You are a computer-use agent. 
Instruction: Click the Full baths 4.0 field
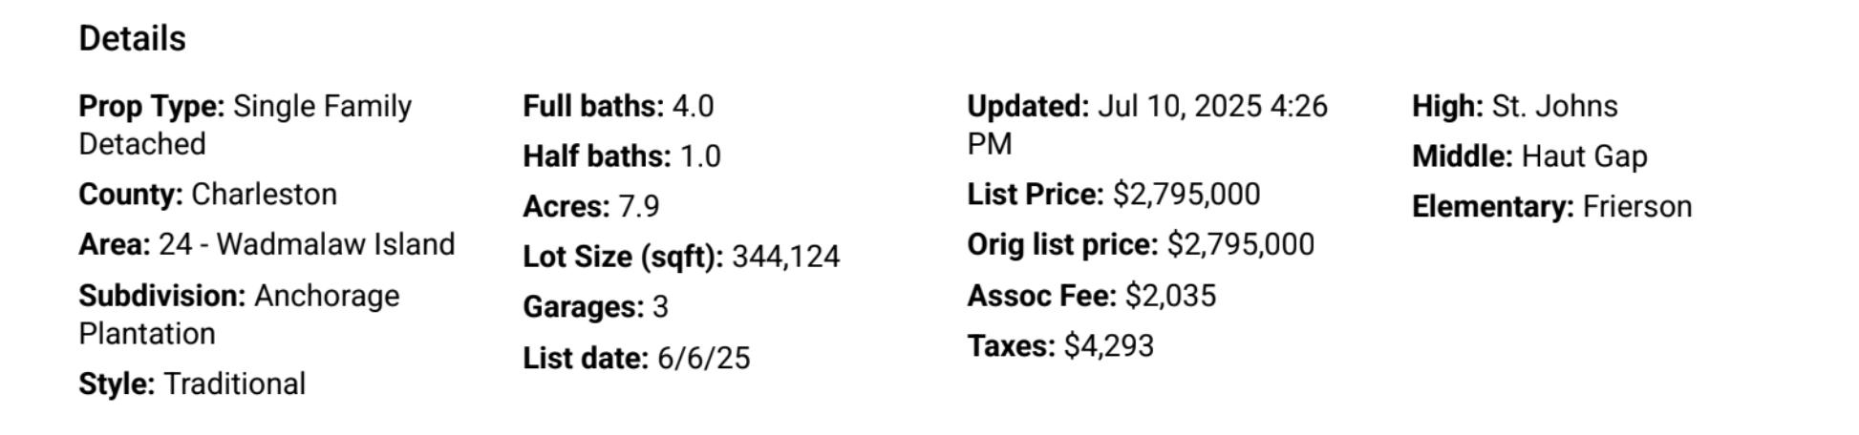(x=618, y=106)
